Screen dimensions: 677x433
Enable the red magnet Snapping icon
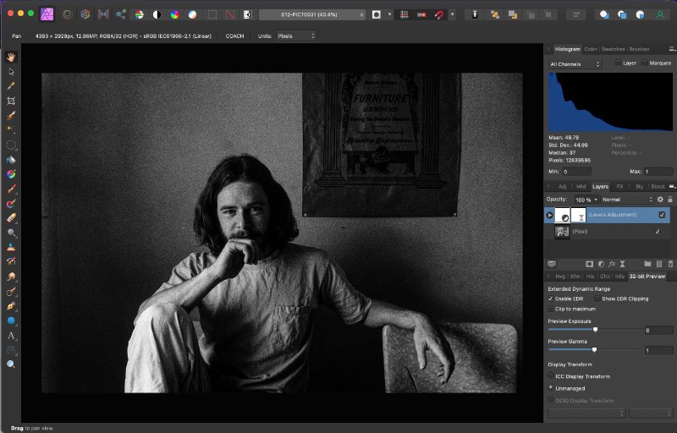[x=438, y=14]
